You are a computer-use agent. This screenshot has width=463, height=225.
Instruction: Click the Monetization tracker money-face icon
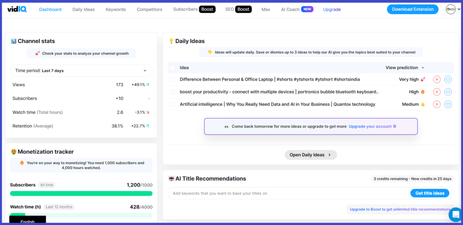(14, 152)
